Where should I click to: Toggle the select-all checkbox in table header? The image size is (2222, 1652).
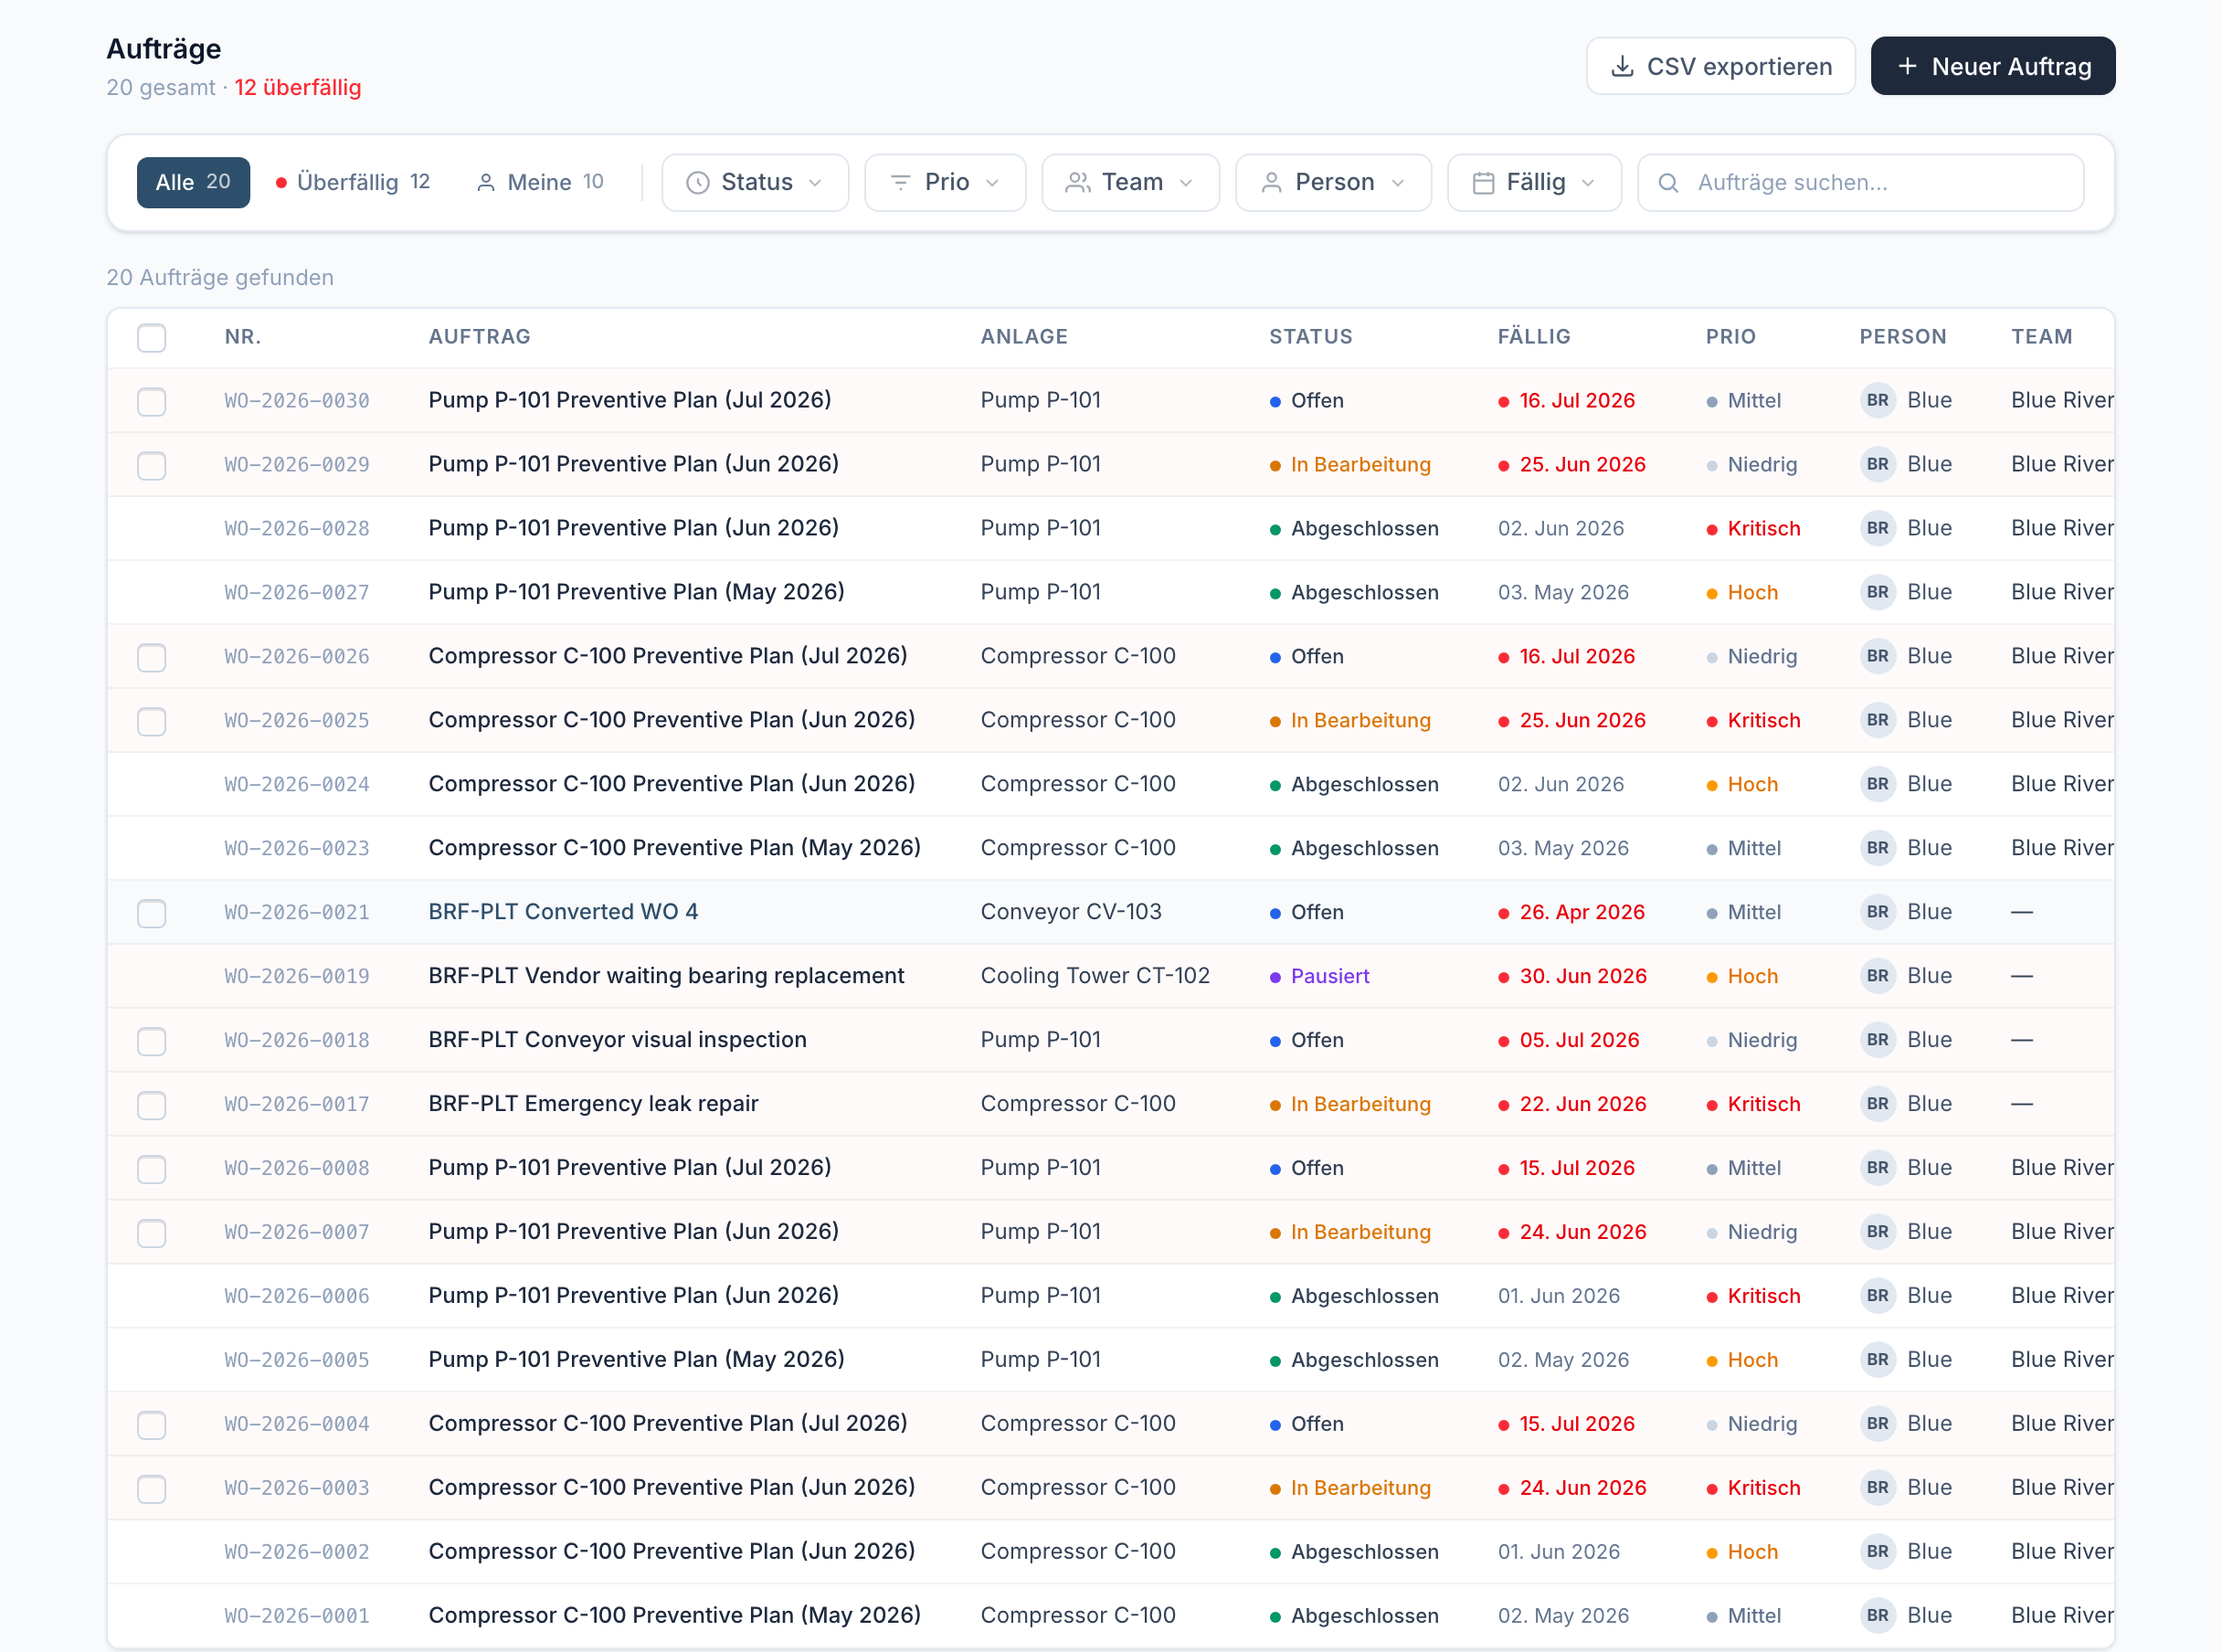tap(151, 337)
